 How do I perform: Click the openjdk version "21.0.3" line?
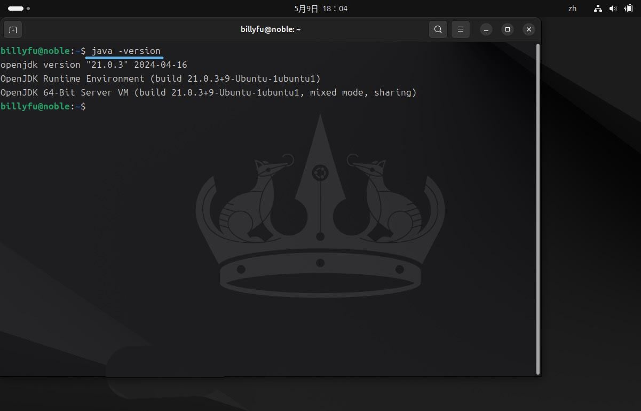94,65
